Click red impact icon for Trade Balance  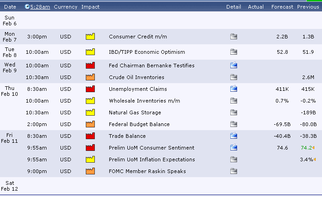(90, 136)
